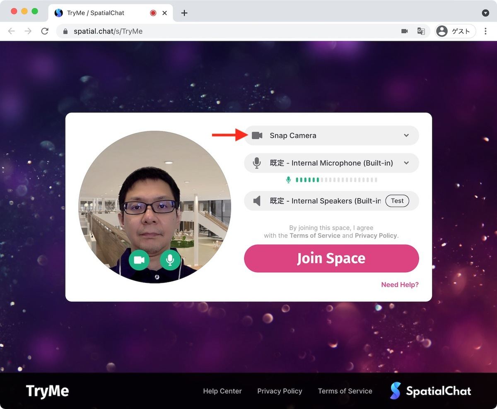This screenshot has width=497, height=409.
Task: Click the chevron arrow in the Snap Camera field
Action: pos(406,135)
